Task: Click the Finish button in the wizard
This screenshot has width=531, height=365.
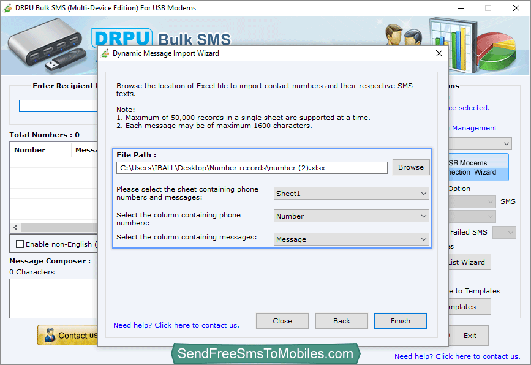Action: click(x=401, y=321)
